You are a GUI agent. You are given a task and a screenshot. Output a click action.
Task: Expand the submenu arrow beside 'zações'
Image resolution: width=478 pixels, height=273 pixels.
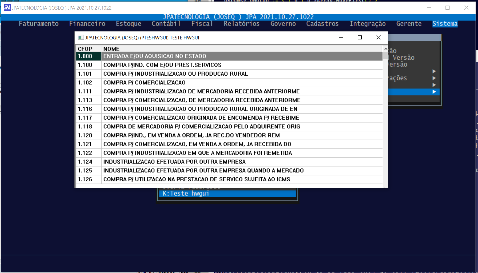pyautogui.click(x=434, y=78)
